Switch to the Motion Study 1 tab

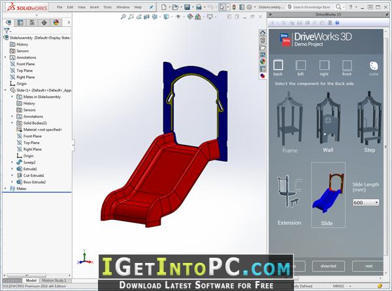coord(54,281)
